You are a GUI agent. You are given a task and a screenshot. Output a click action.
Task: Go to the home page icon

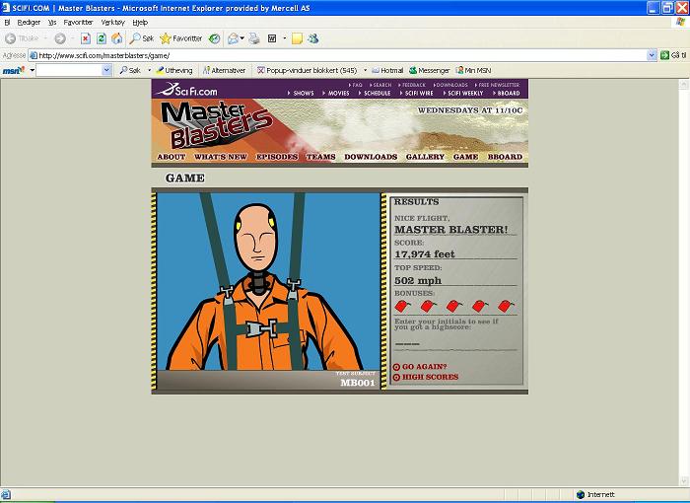tap(117, 38)
